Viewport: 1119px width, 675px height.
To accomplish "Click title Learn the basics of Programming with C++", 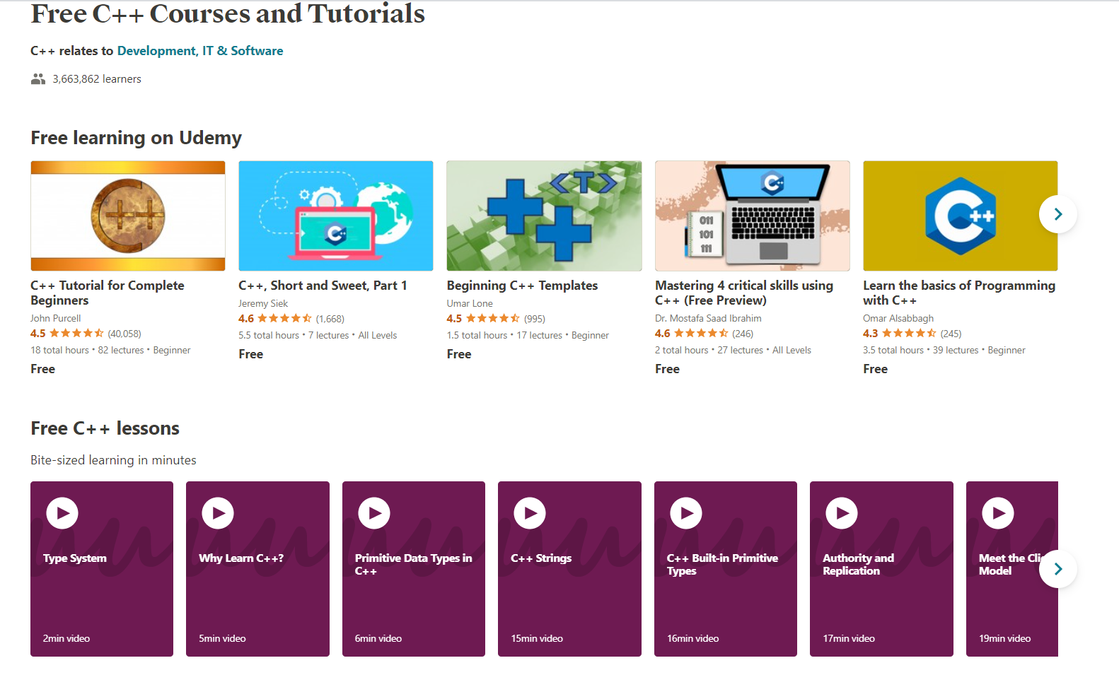I will click(x=959, y=293).
